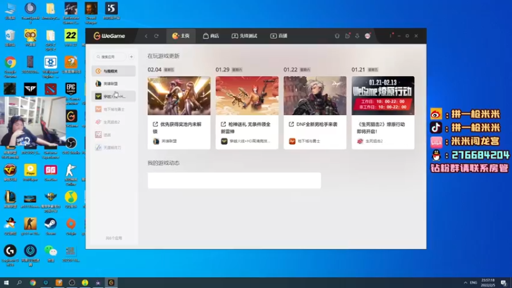Click the 英雄联盟 tag under first card
The image size is (512, 288).
click(165, 141)
